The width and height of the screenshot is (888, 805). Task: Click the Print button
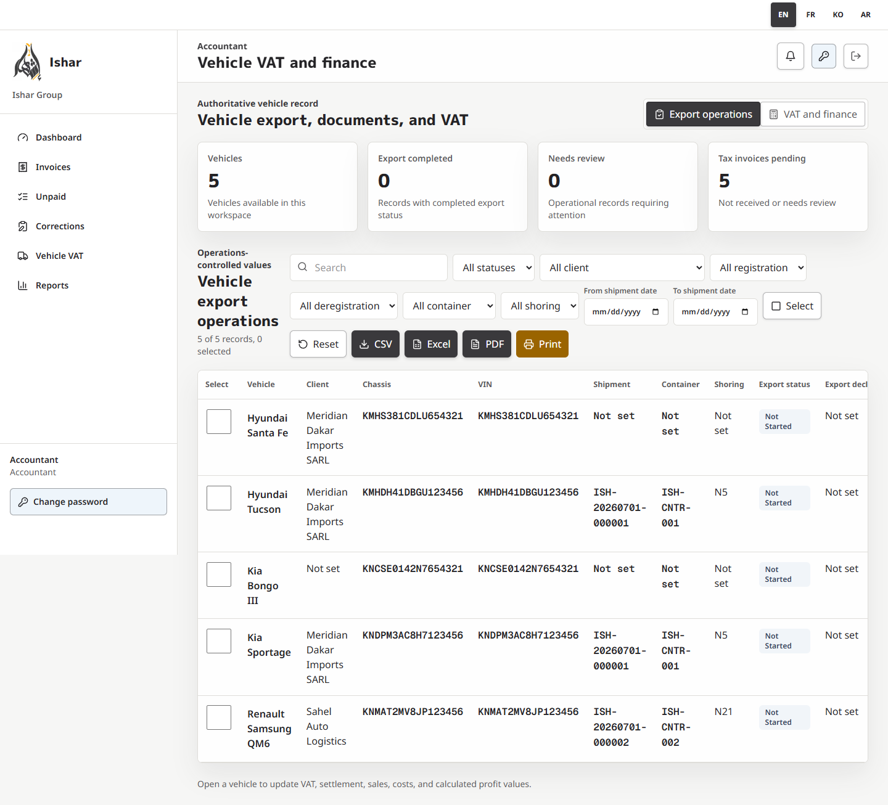click(542, 344)
